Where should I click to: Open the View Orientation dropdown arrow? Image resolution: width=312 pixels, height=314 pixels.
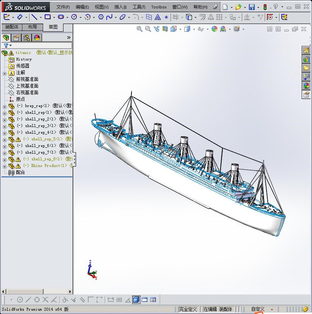pyautogui.click(x=180, y=30)
